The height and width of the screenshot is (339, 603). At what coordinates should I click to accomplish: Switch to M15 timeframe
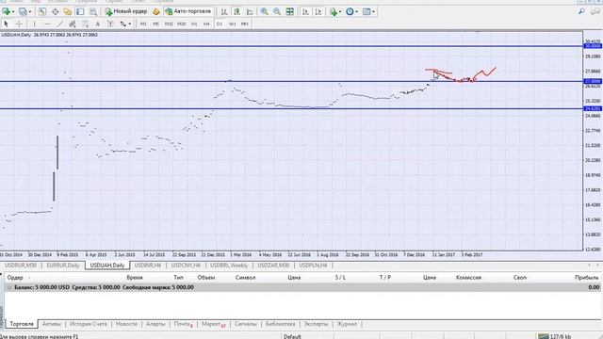(x=169, y=24)
